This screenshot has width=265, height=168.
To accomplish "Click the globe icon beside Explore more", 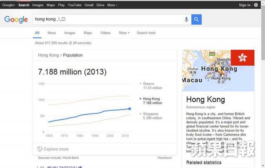I will click(x=40, y=149).
